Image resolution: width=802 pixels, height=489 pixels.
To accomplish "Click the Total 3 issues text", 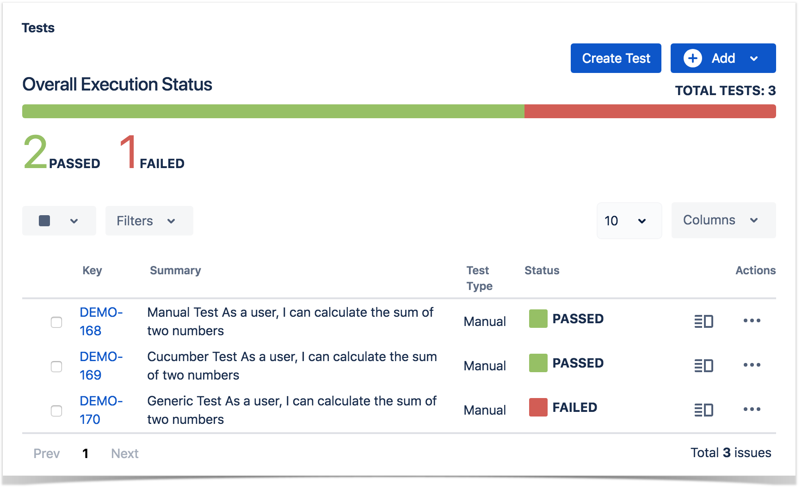I will (731, 453).
